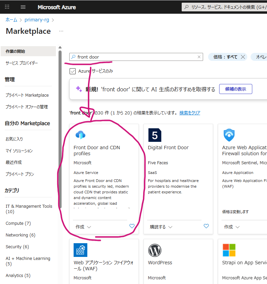
Task: Expand 作成 dropdown on Front Door card
Action: (83, 227)
